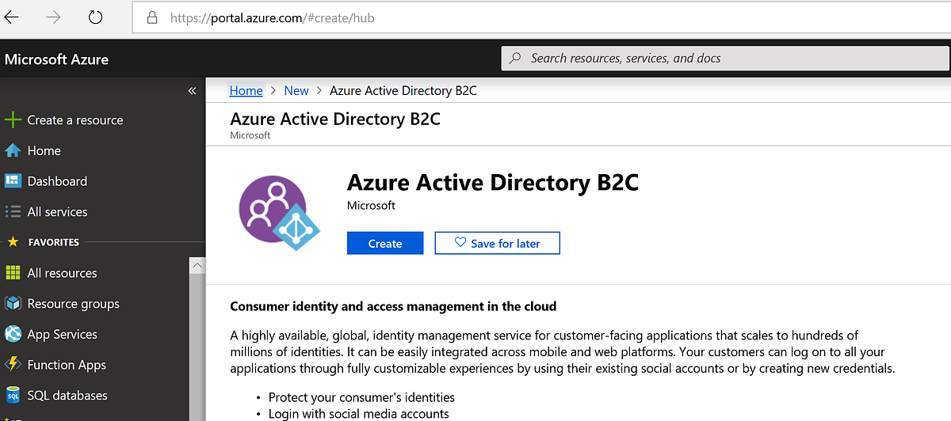Image resolution: width=951 pixels, height=421 pixels.
Task: Click the address bar padlock icon
Action: [x=154, y=17]
